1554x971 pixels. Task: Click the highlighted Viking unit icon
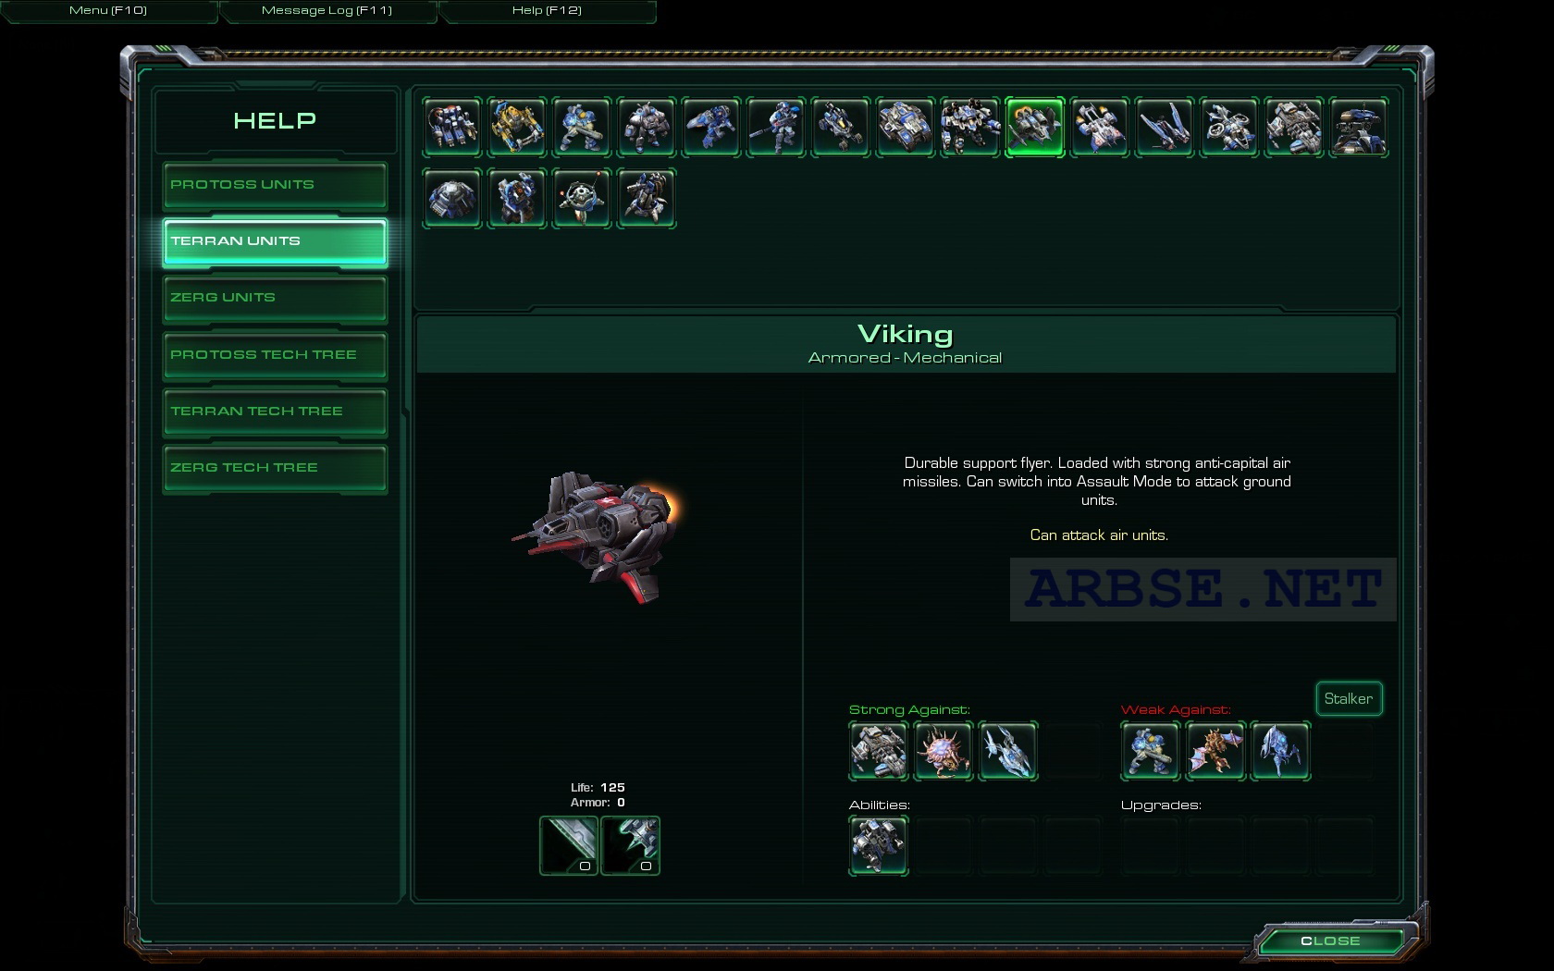pyautogui.click(x=1035, y=127)
